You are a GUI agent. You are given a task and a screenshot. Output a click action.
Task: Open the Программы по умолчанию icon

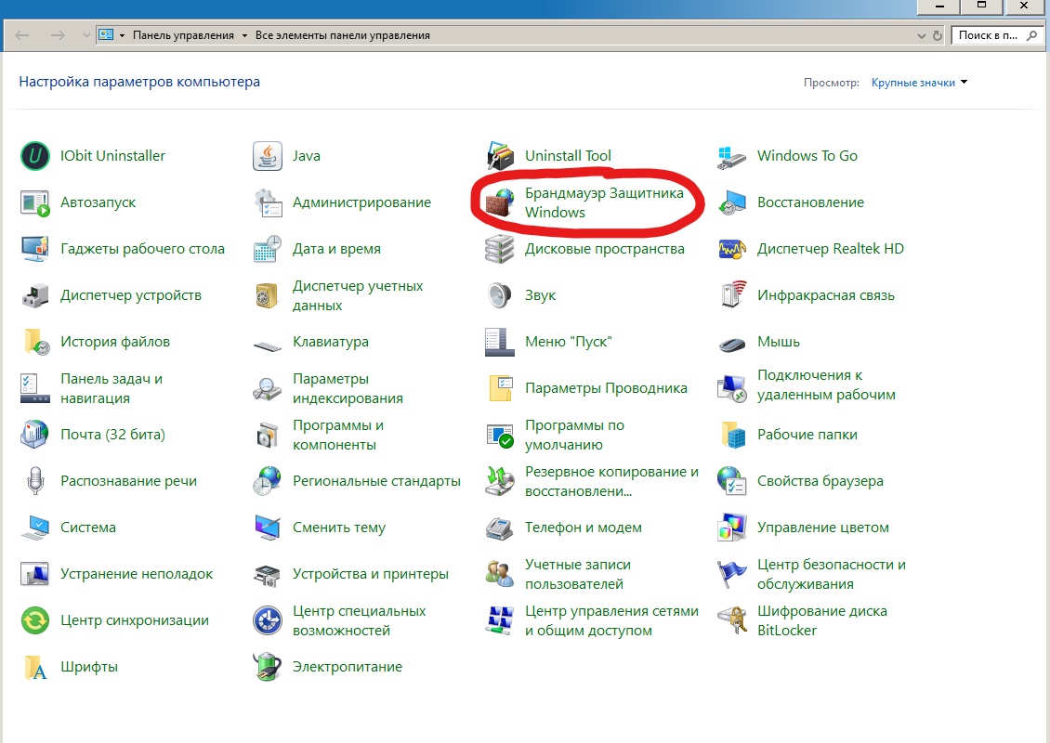500,435
